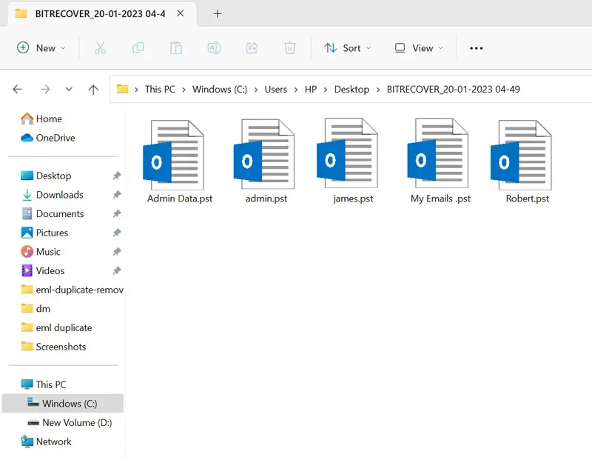
Task: Go up one folder level arrow
Action: click(x=93, y=89)
